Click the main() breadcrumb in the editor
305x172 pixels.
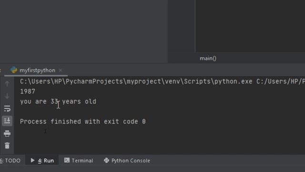[x=208, y=58]
